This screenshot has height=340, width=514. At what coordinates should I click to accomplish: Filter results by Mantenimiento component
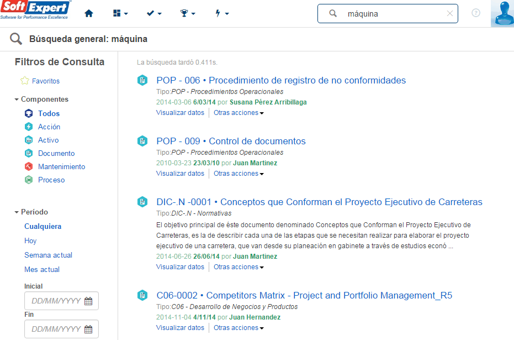coord(61,167)
